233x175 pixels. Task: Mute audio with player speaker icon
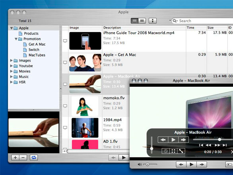[x=140, y=164]
